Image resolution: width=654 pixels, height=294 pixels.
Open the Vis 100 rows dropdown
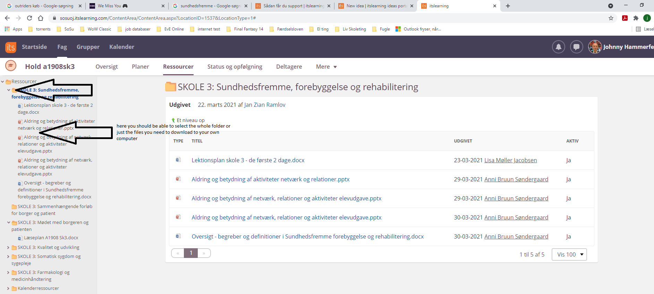coord(569,254)
